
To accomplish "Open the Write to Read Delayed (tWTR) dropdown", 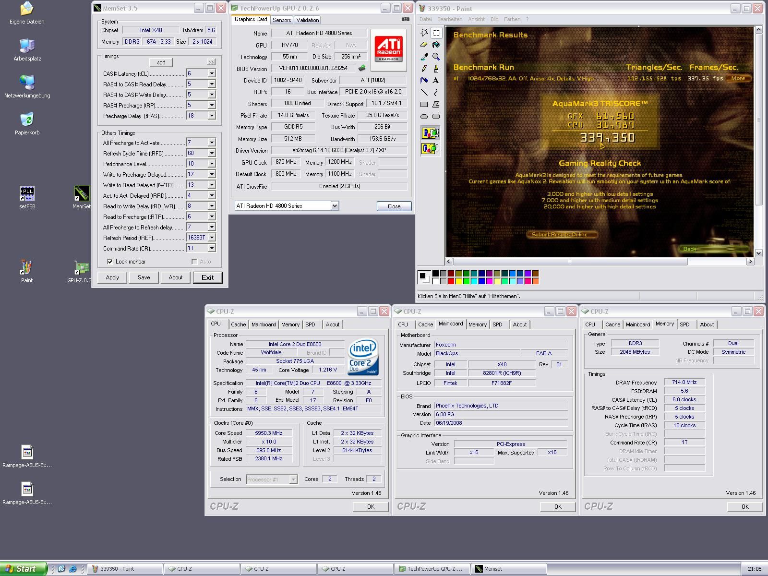I will (211, 185).
